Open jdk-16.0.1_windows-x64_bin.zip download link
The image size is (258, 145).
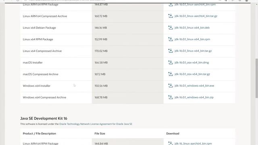(194, 97)
